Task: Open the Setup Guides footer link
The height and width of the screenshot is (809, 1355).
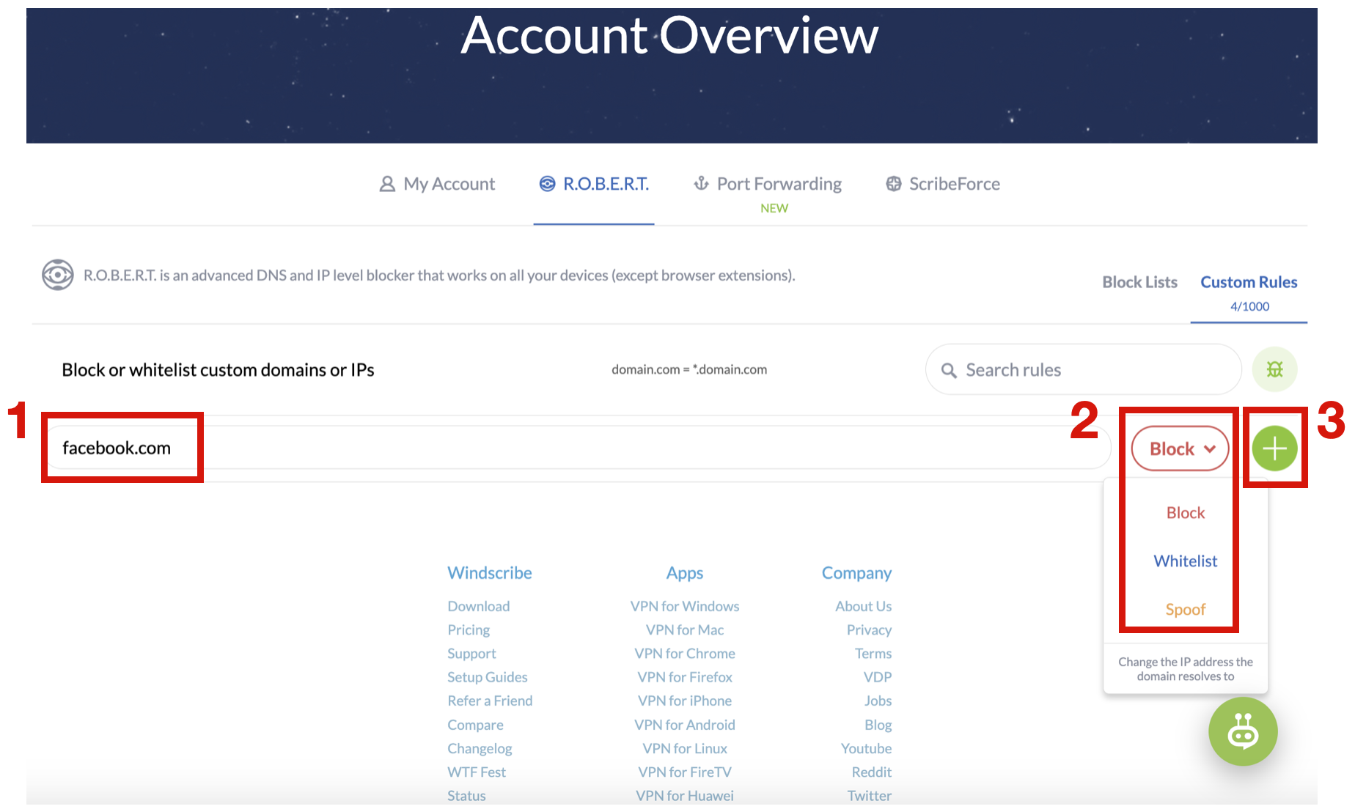Action: (x=487, y=677)
